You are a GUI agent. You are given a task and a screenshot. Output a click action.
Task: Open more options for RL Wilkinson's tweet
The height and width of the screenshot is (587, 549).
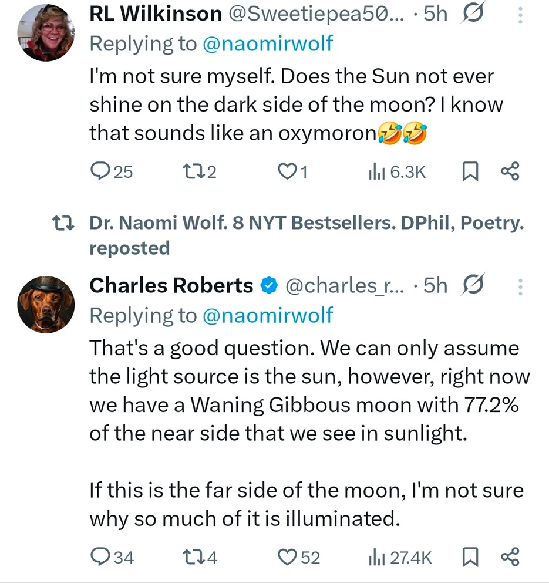(x=520, y=15)
